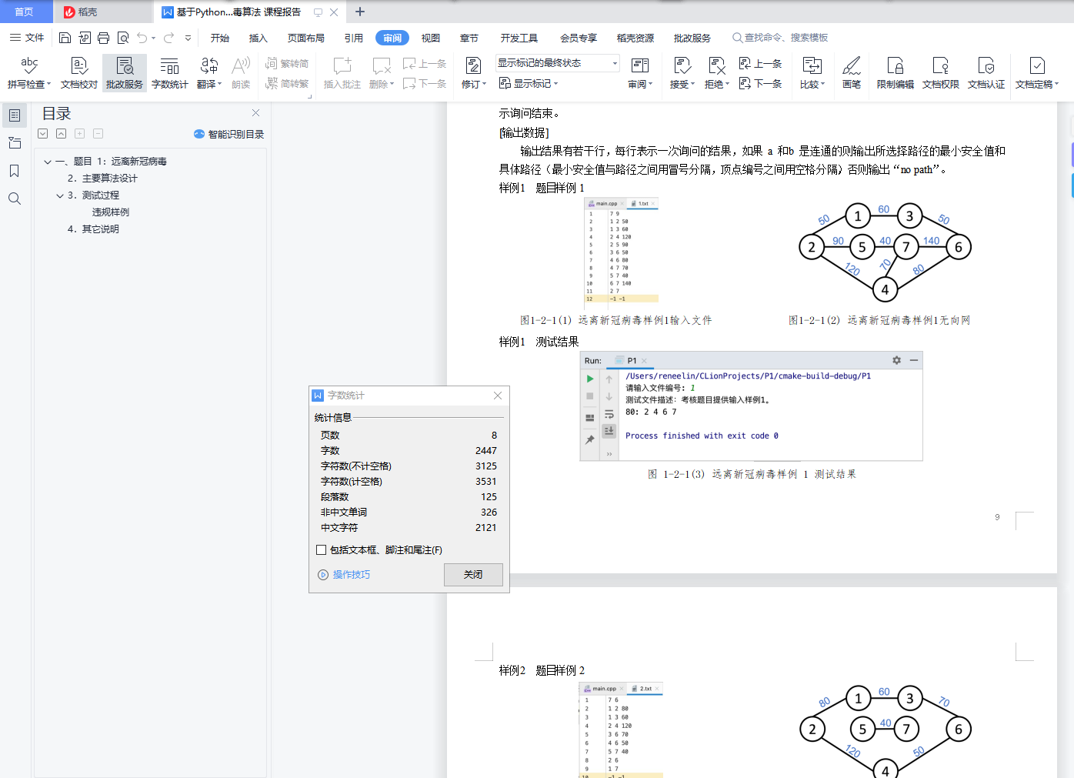Open the 比较 dropdown arrow

point(822,85)
